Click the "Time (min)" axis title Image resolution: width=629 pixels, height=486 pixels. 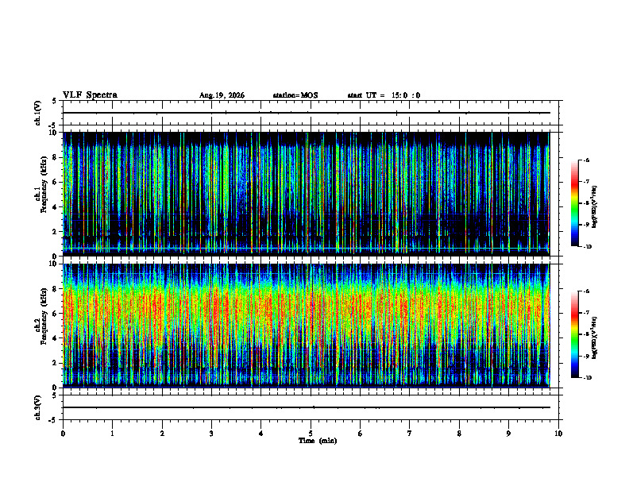[318, 441]
